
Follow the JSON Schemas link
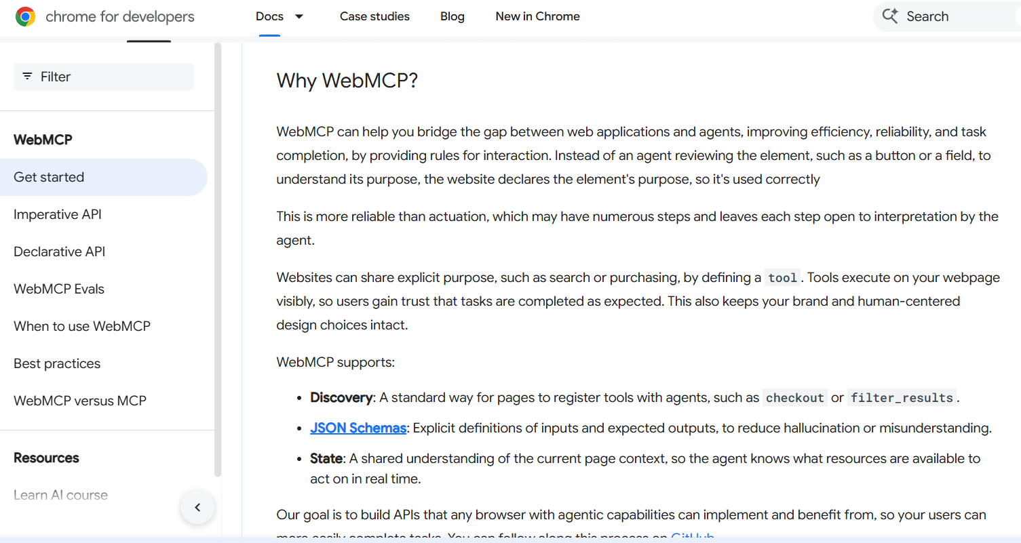(x=358, y=428)
